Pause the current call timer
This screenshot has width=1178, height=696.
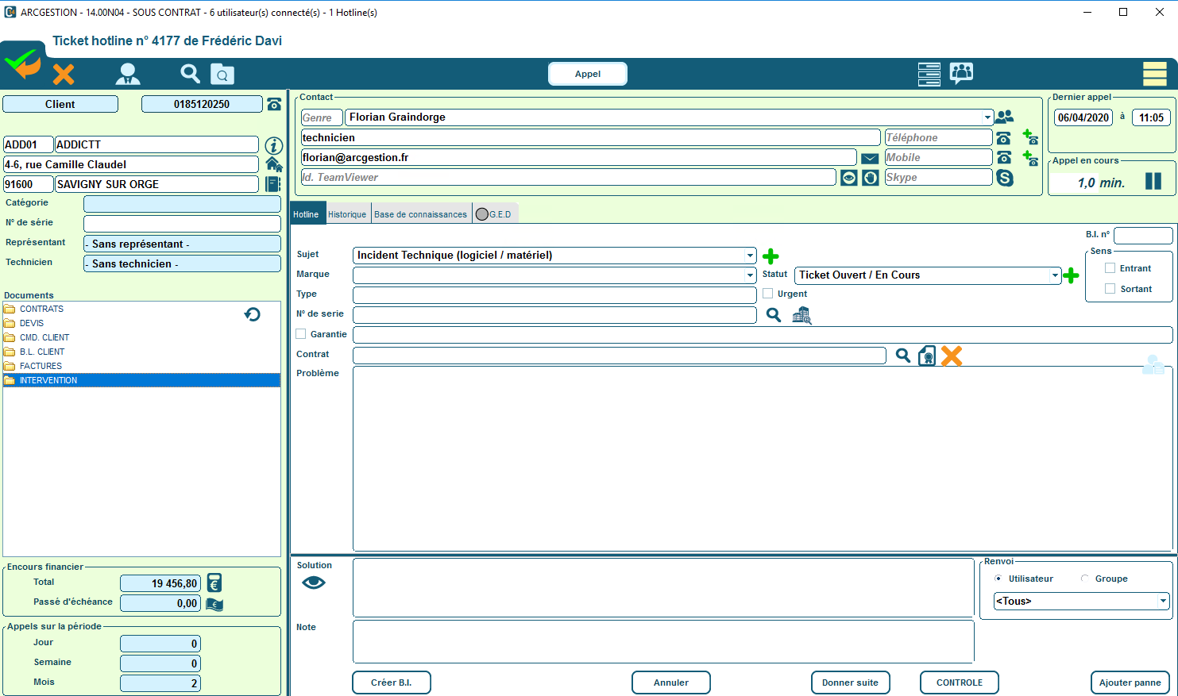[x=1153, y=182]
